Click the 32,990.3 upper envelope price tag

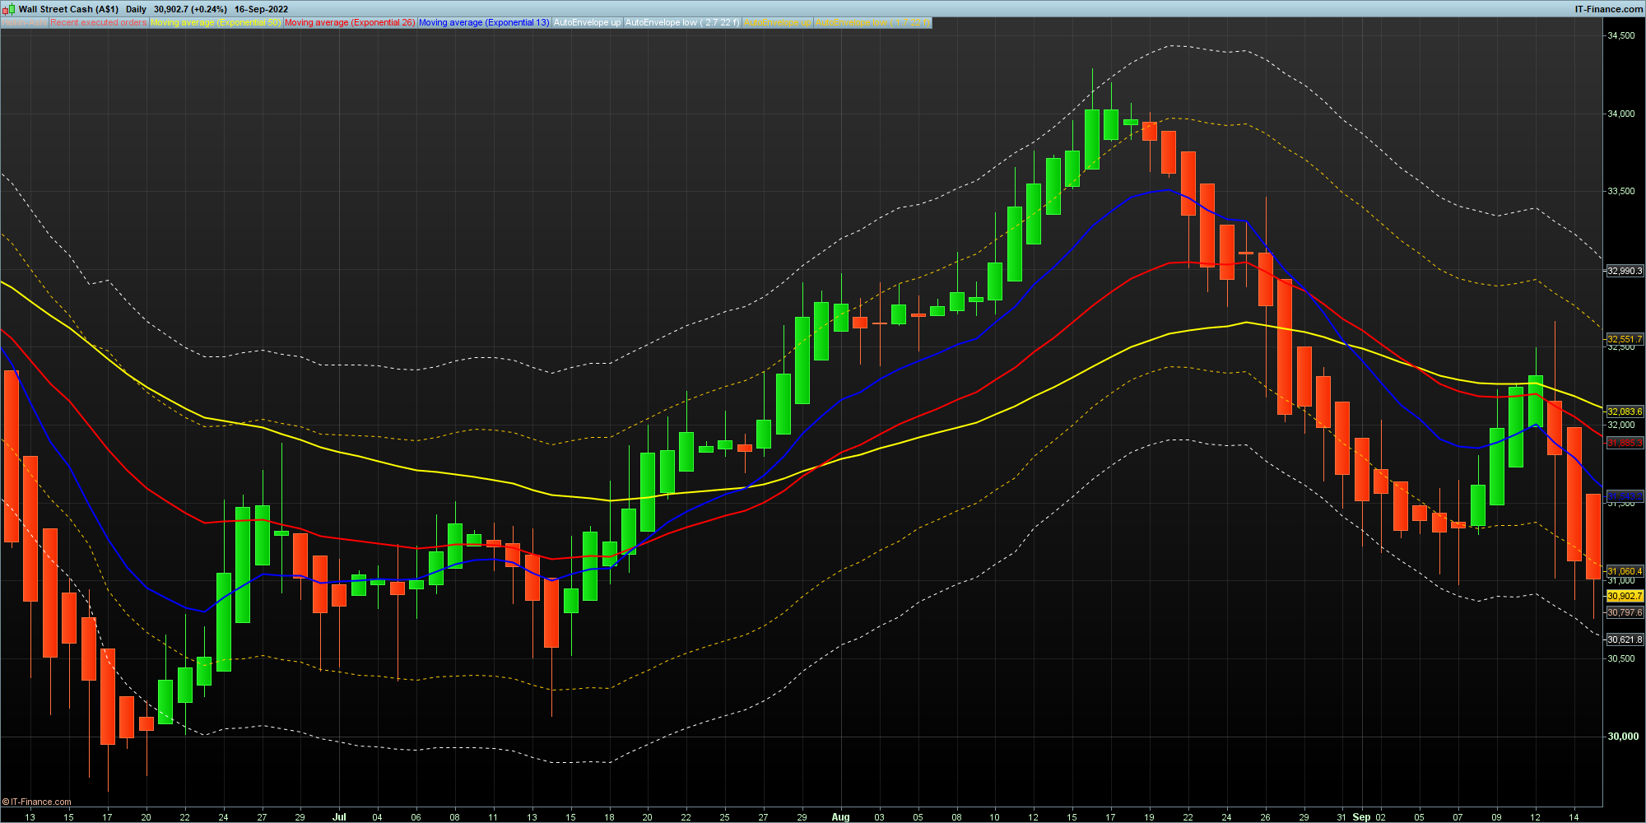tap(1625, 271)
